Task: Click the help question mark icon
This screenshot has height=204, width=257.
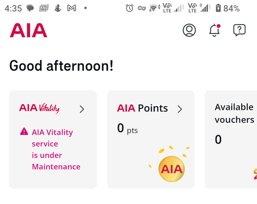Action: tap(239, 30)
